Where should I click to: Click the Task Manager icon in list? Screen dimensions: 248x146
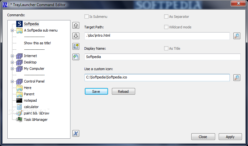[x=19, y=120]
